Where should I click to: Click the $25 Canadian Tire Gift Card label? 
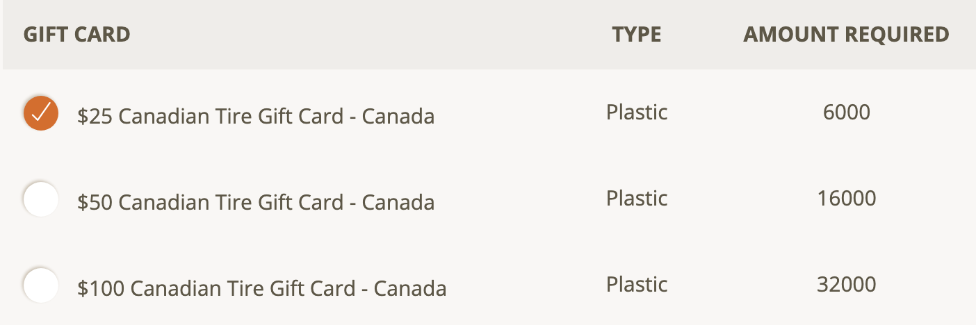[256, 116]
